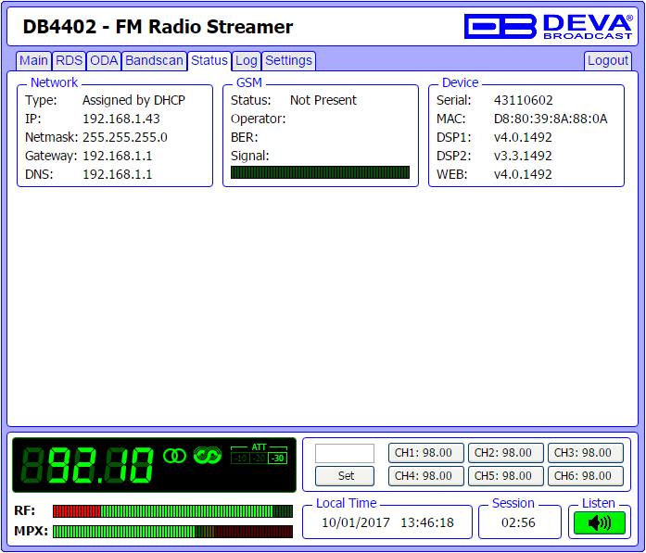The width and height of the screenshot is (646, 553).
Task: Click the Listen speaker button
Action: point(600,523)
